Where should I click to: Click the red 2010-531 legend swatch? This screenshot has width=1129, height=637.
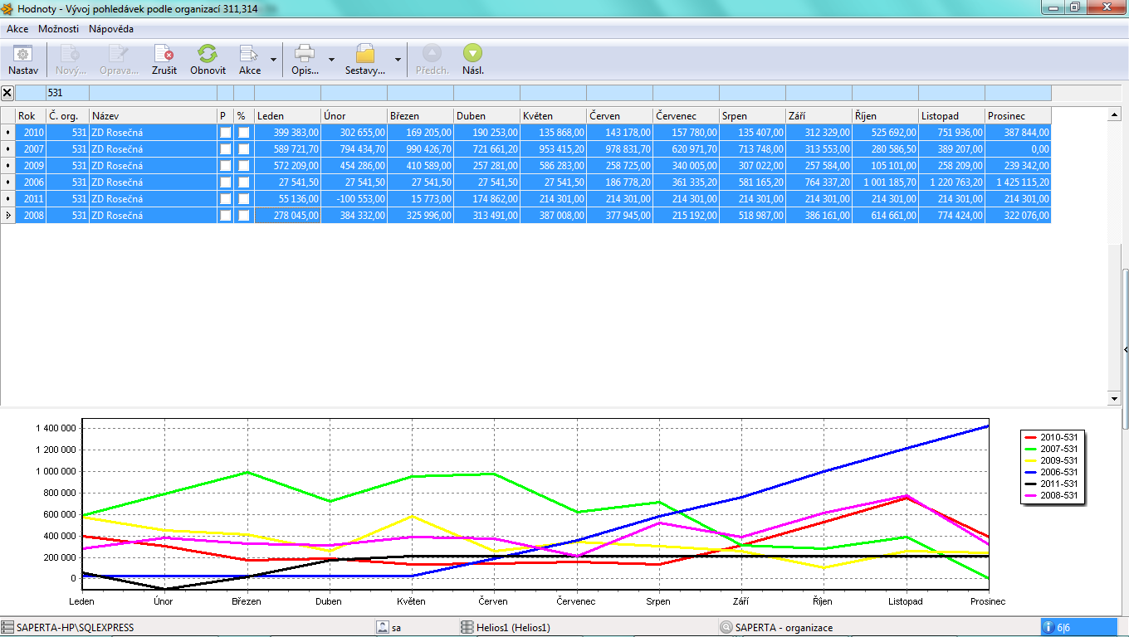click(x=1031, y=437)
